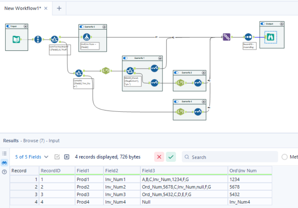This screenshot has height=208, width=298.
Task: Click the Field2 column header
Action: point(122,171)
